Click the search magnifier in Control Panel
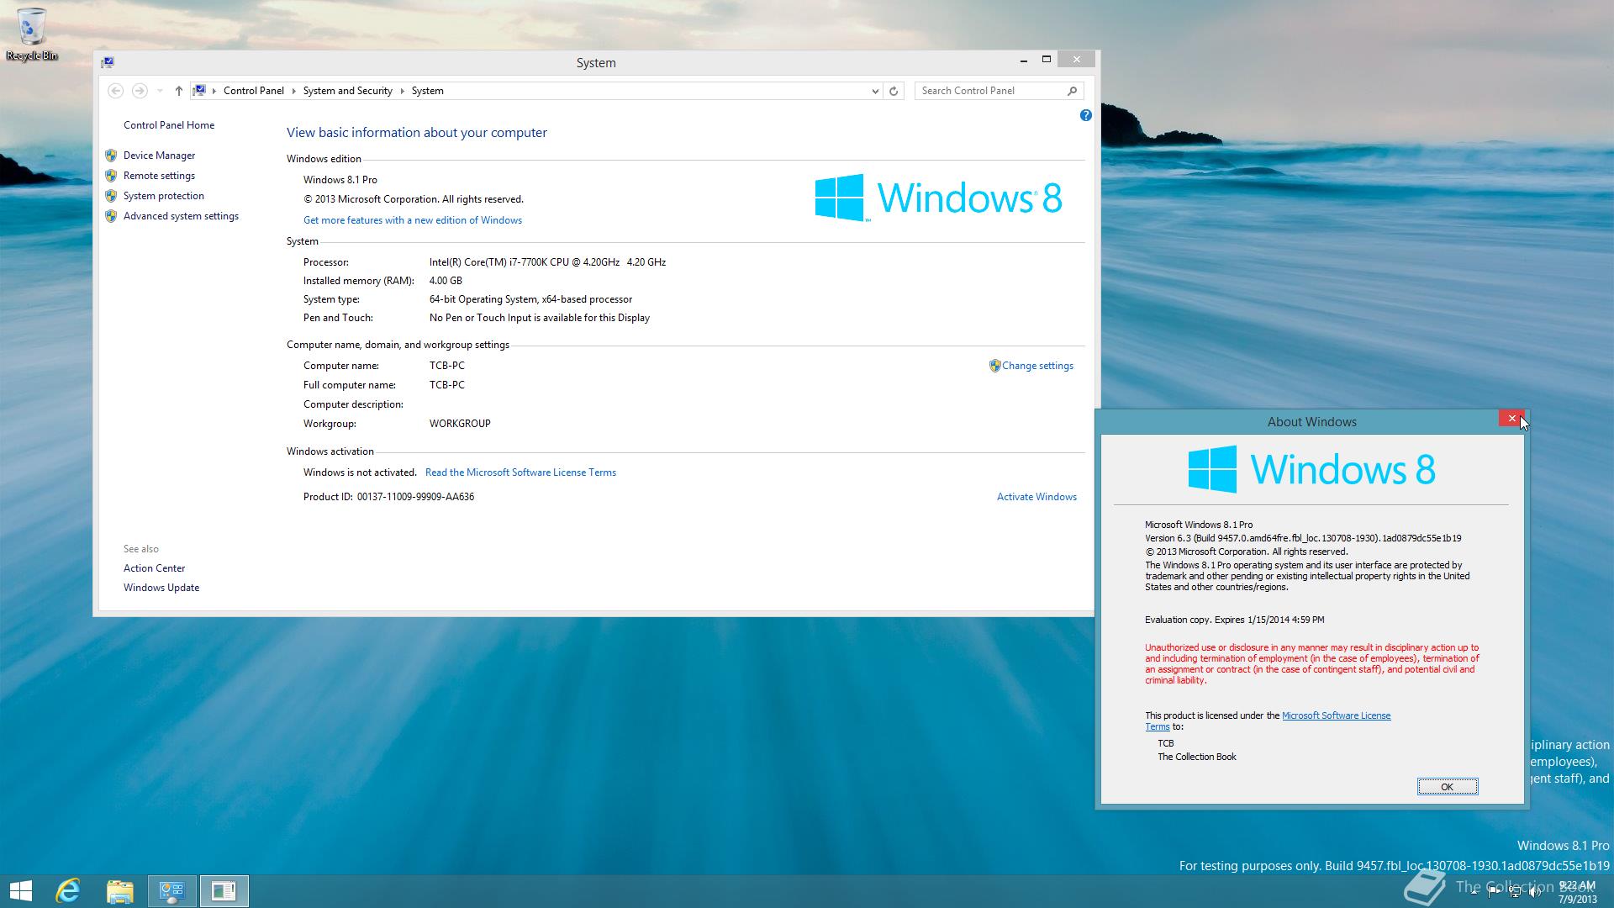Viewport: 1614px width, 908px height. coord(1072,91)
